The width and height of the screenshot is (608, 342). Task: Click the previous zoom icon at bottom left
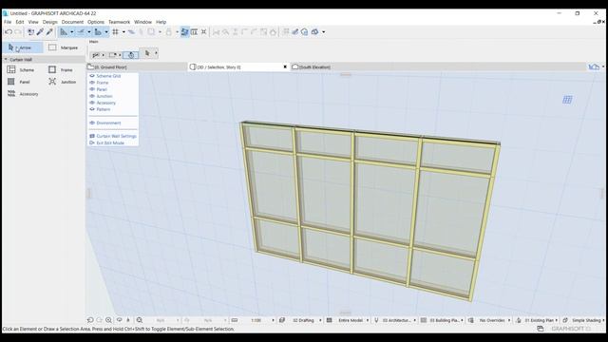tap(90, 320)
